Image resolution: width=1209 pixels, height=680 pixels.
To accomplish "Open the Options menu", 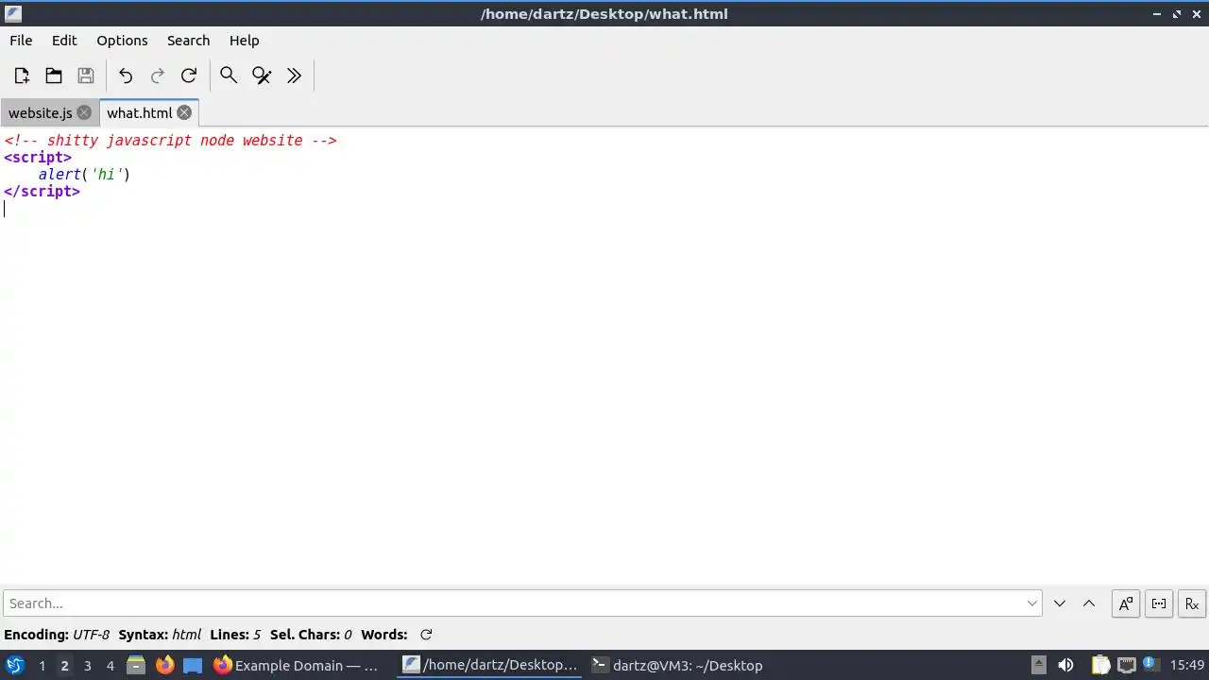I will pos(122,41).
